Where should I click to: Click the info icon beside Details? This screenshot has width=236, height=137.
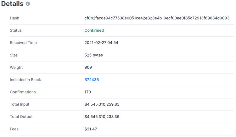(28, 4)
